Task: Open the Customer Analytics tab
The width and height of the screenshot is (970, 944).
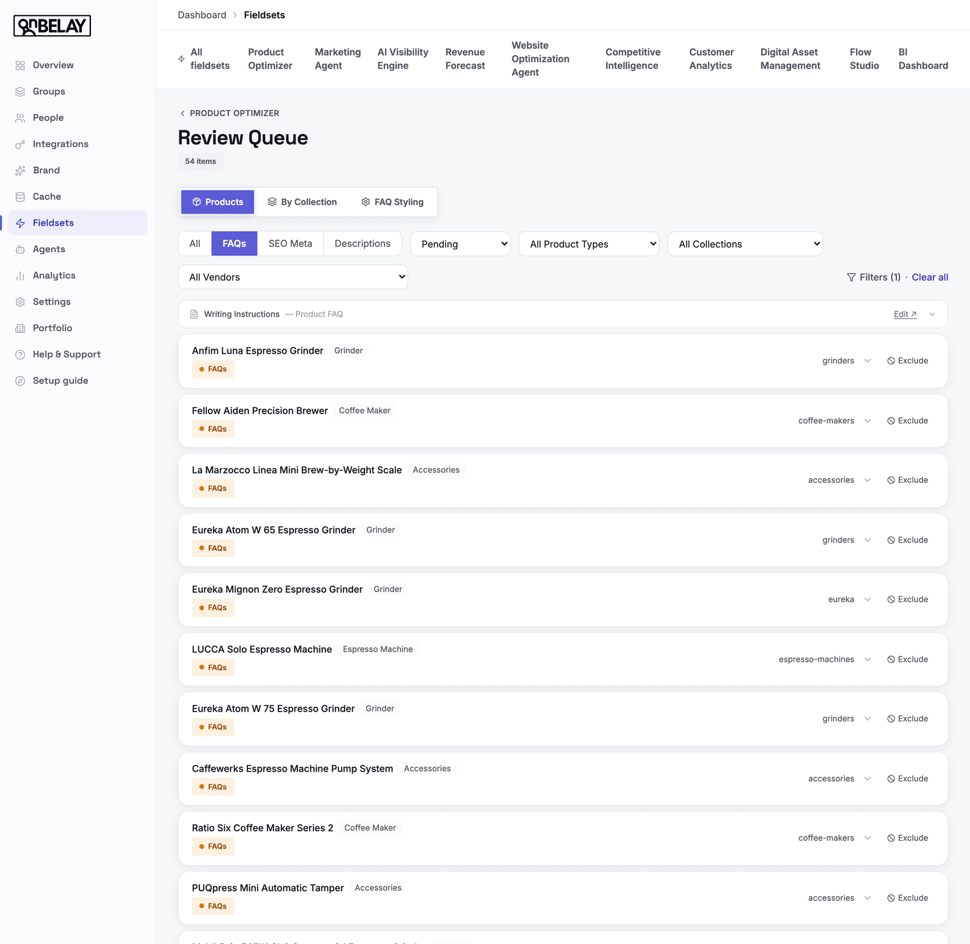Action: click(x=711, y=59)
